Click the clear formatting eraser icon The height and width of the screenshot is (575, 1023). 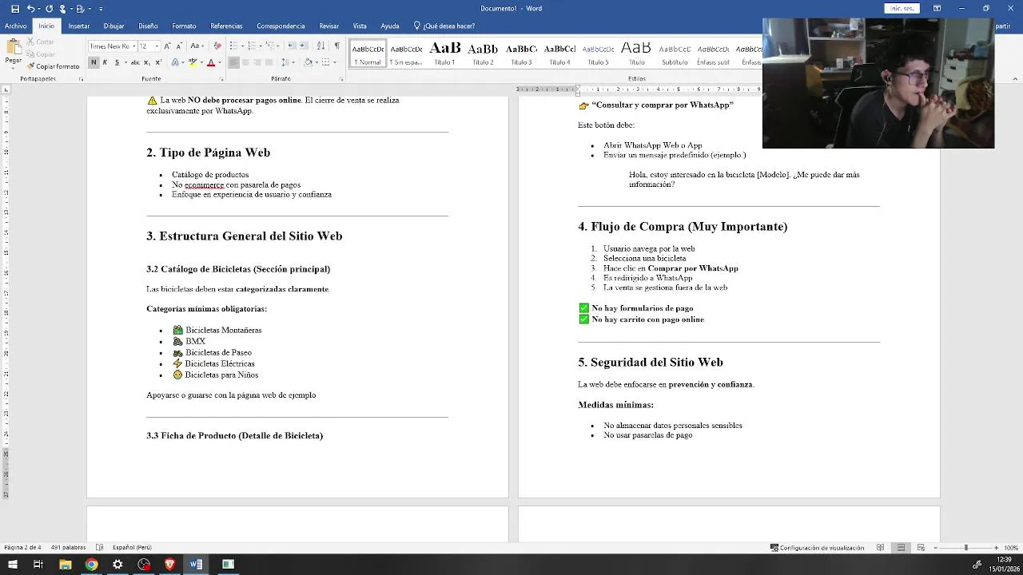217,46
